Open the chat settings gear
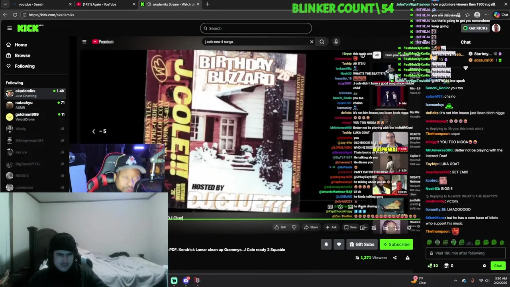The image size is (510, 287). click(x=484, y=266)
